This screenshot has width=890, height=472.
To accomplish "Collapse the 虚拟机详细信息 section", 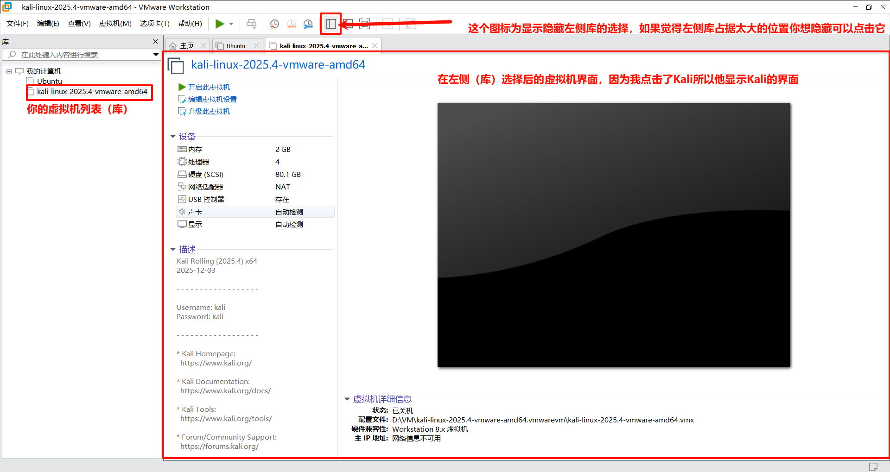I will point(347,399).
